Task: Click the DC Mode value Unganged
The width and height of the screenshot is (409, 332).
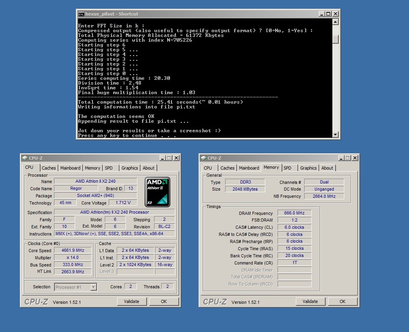Action: tap(324, 189)
